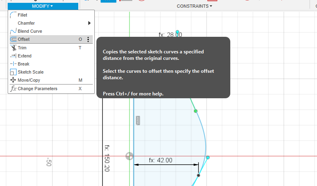
Task: Select the Fillet tool in Modify menu
Action: (23, 15)
